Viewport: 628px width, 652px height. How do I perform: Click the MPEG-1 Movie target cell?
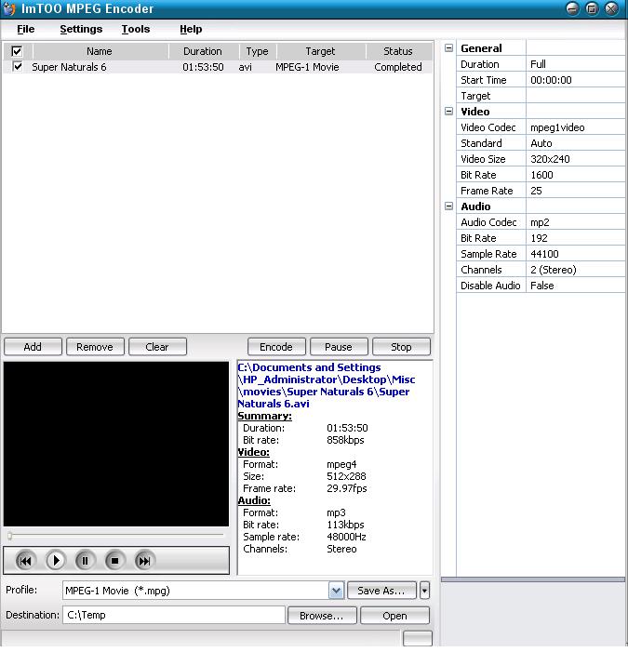(x=307, y=67)
